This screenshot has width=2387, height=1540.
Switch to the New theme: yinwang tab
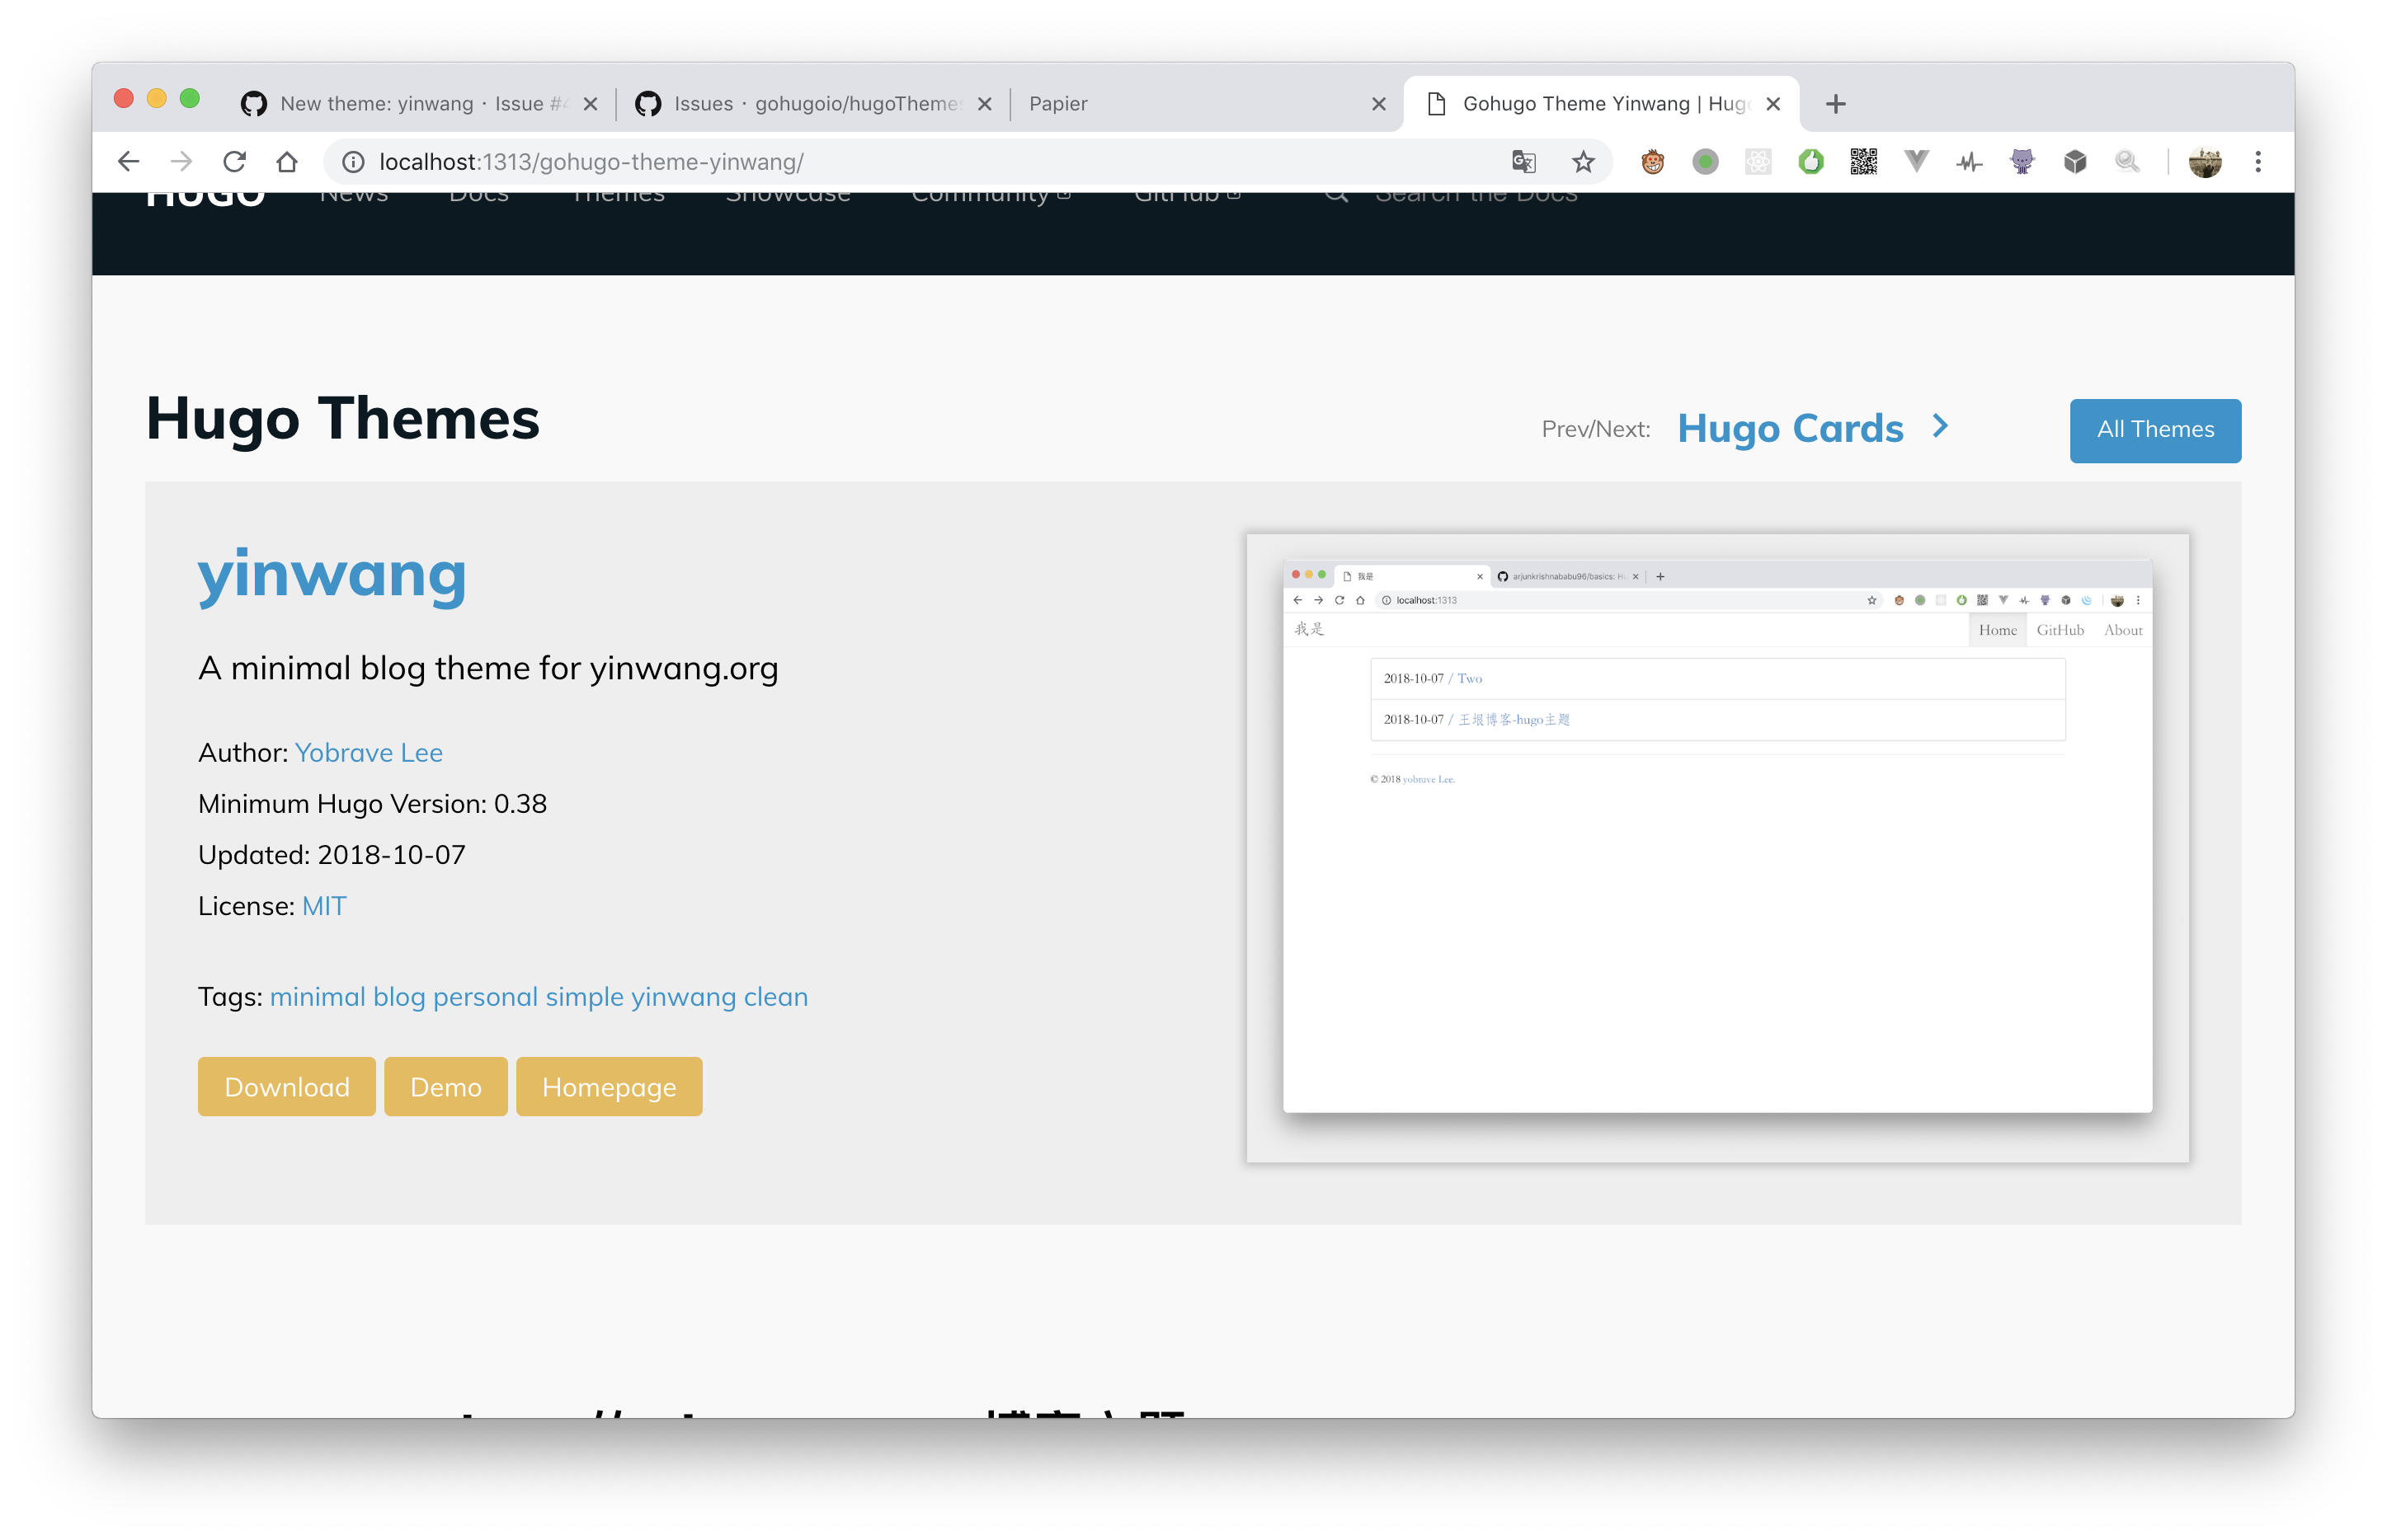398,103
